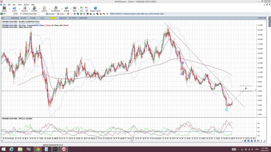
Task: Open File Explorer from the taskbar
Action: tap(20, 149)
